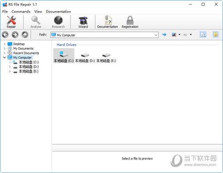This screenshot has height=173, width=223.
Task: Toggle the preview pane button
Action: 203,35
